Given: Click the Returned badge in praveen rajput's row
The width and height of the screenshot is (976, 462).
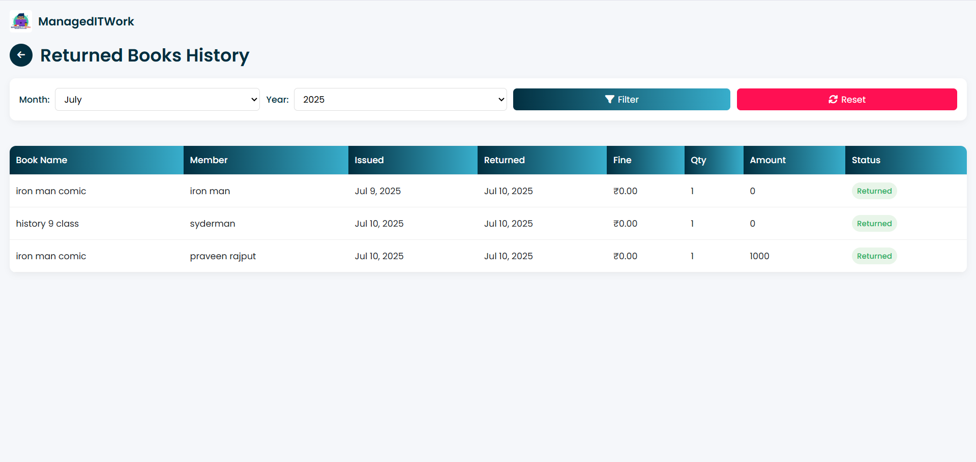Looking at the screenshot, I should 874,256.
